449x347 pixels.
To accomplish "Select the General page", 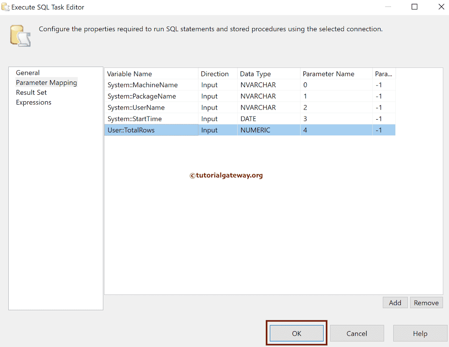I will [28, 72].
